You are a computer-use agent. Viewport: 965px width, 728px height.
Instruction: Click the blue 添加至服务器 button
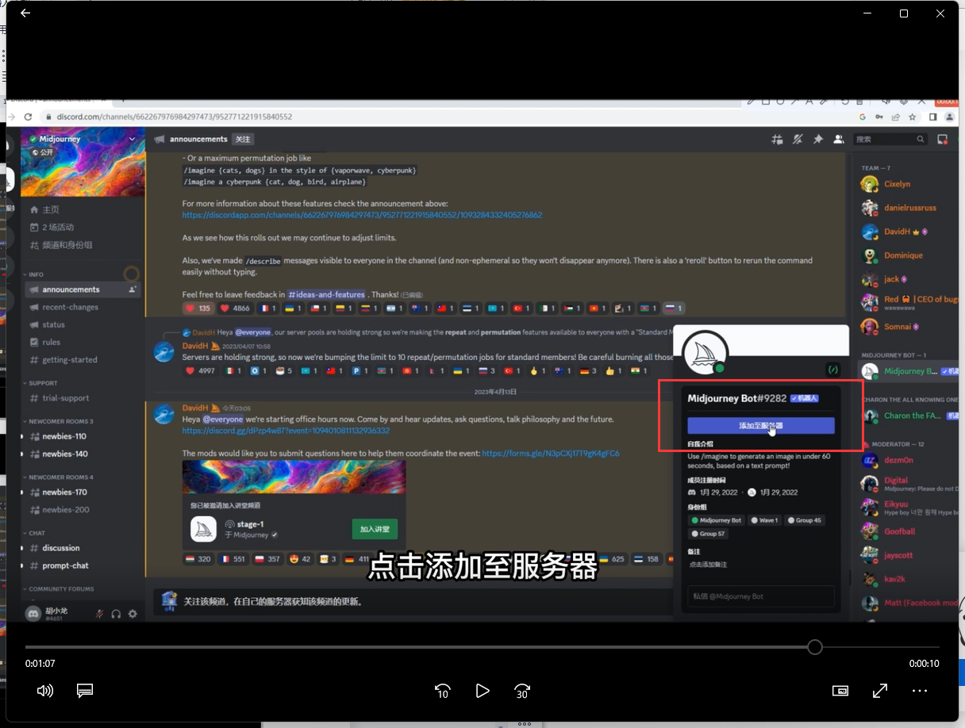point(761,426)
